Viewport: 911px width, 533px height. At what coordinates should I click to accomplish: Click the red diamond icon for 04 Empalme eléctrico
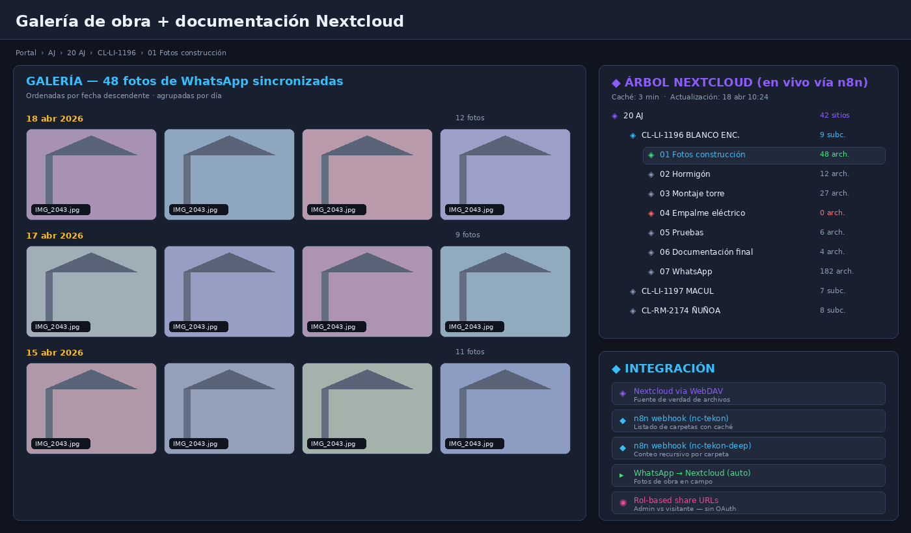tap(651, 213)
